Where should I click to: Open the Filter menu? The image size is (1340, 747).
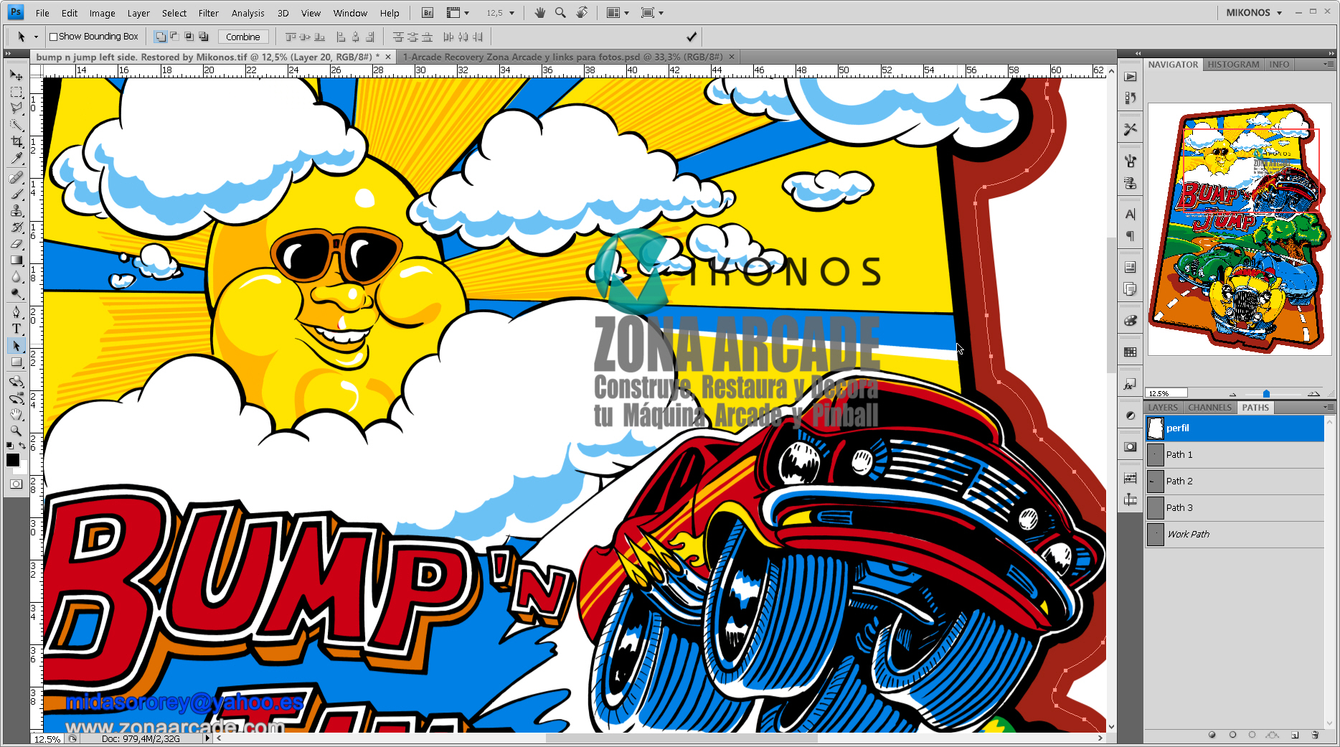208,12
